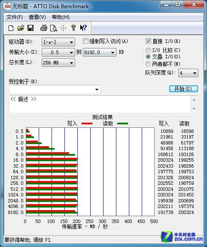The height and width of the screenshot is (247, 207).
Task: Open the 查看(V) menu
Action: (x=37, y=17)
